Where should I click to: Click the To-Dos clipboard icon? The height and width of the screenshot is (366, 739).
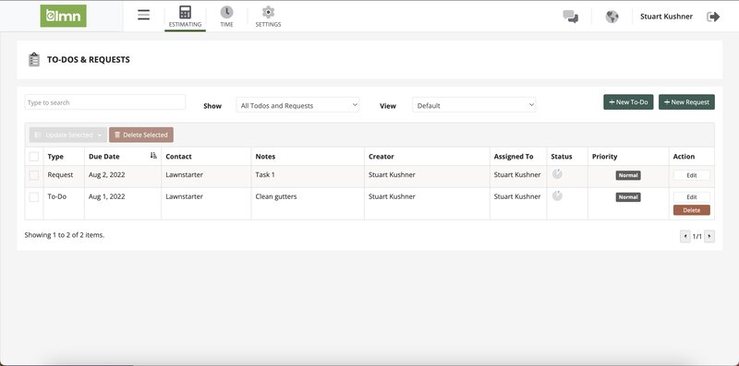point(34,60)
